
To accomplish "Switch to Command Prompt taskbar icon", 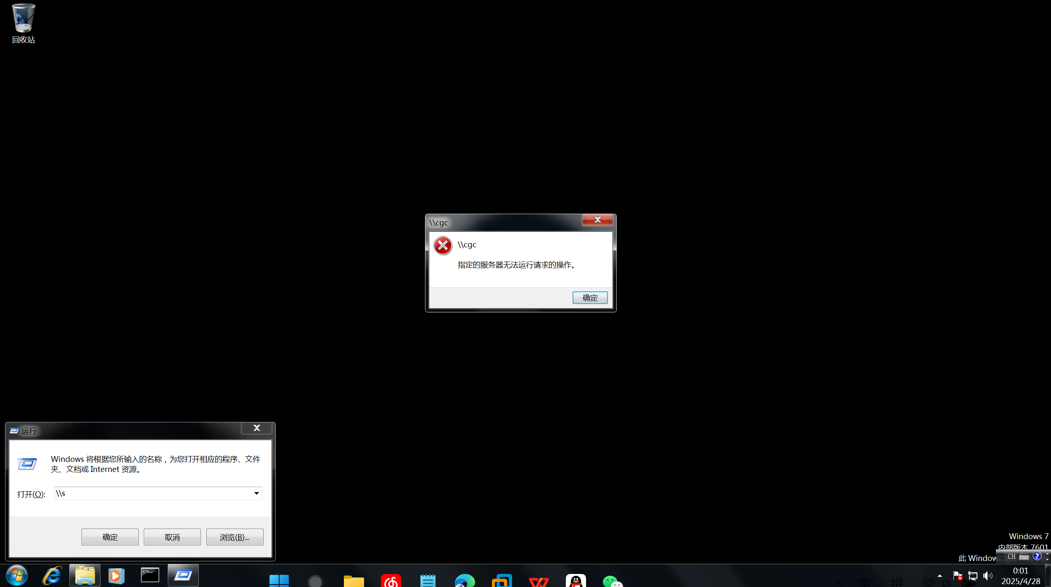I will [150, 575].
